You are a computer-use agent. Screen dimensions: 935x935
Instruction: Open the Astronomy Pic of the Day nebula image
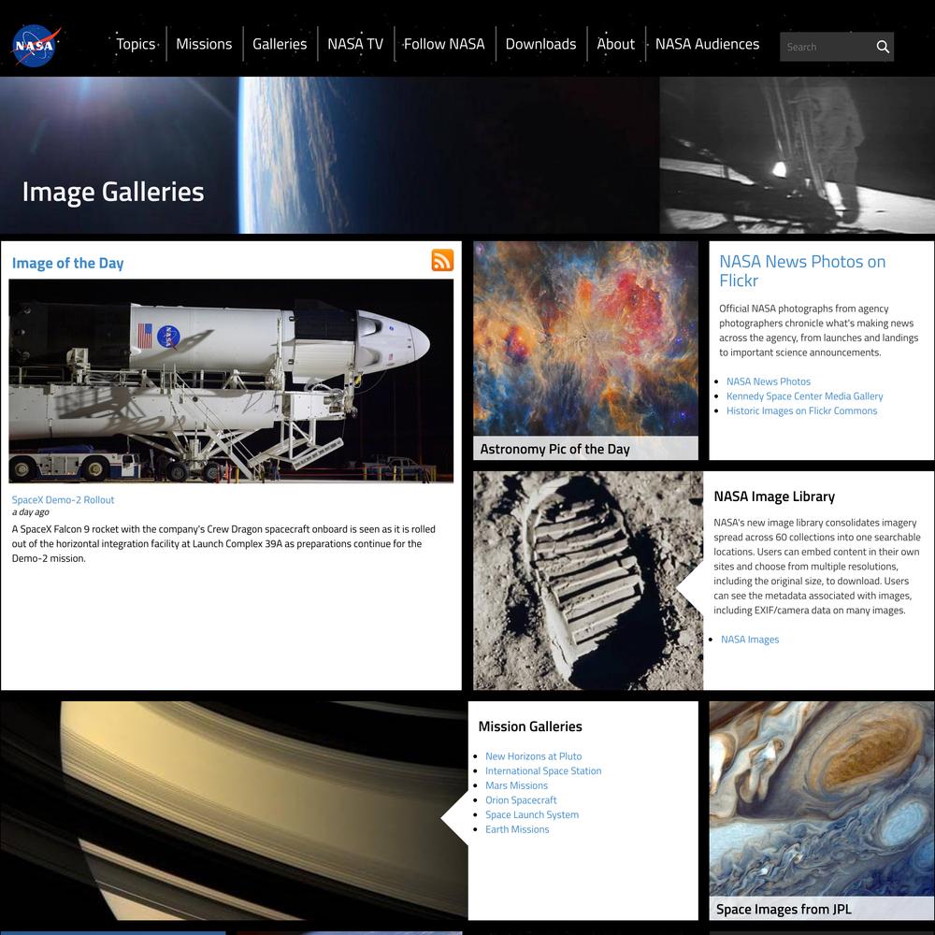585,338
